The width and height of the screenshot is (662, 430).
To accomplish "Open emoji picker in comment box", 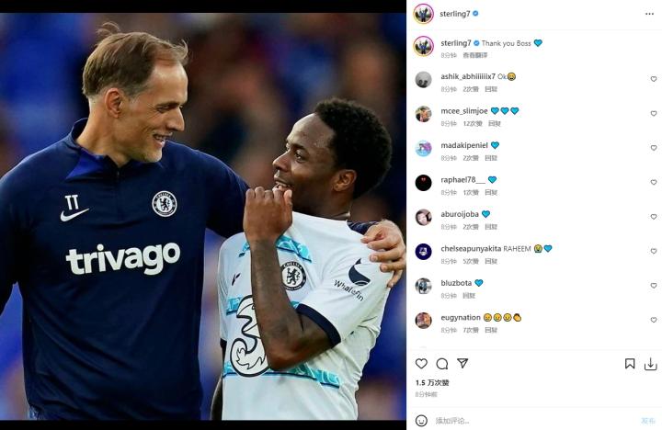I will coord(421,420).
